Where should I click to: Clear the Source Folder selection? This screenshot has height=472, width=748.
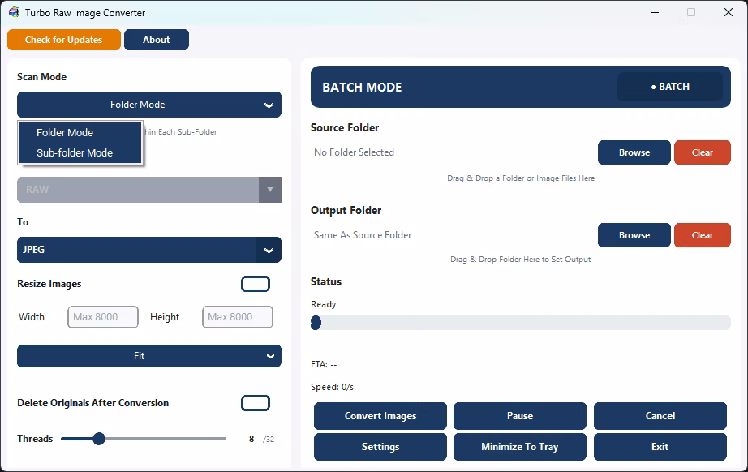tap(703, 152)
